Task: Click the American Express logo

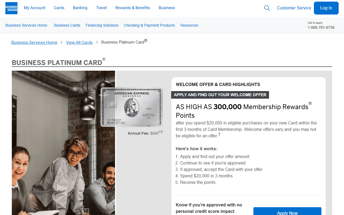Action: click(x=11, y=8)
